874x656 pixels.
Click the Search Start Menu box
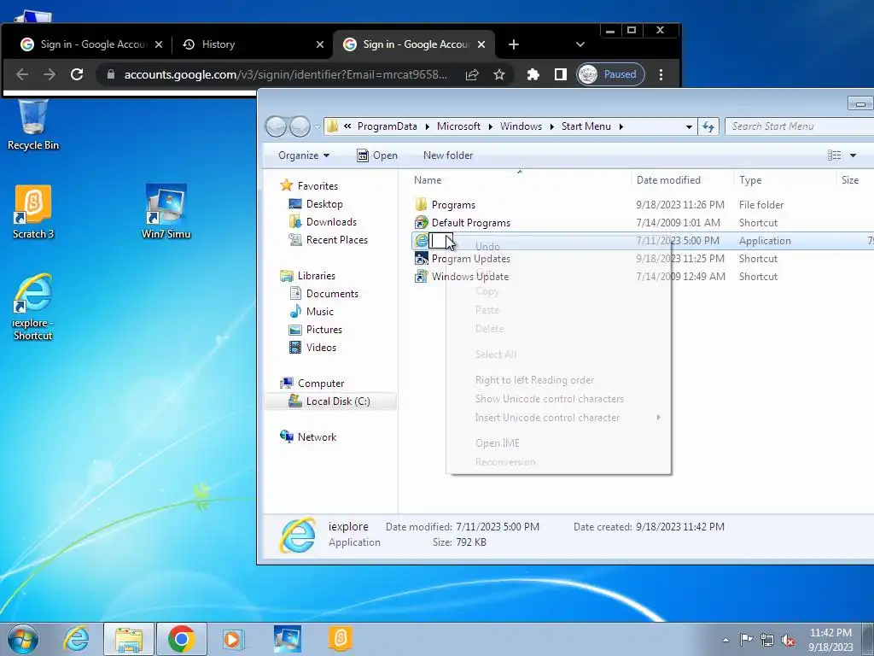(x=801, y=126)
